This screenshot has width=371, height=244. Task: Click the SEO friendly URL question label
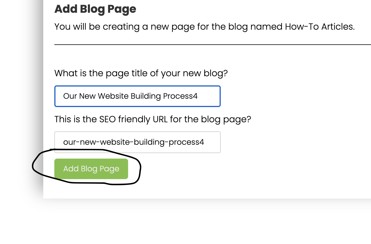pyautogui.click(x=153, y=120)
